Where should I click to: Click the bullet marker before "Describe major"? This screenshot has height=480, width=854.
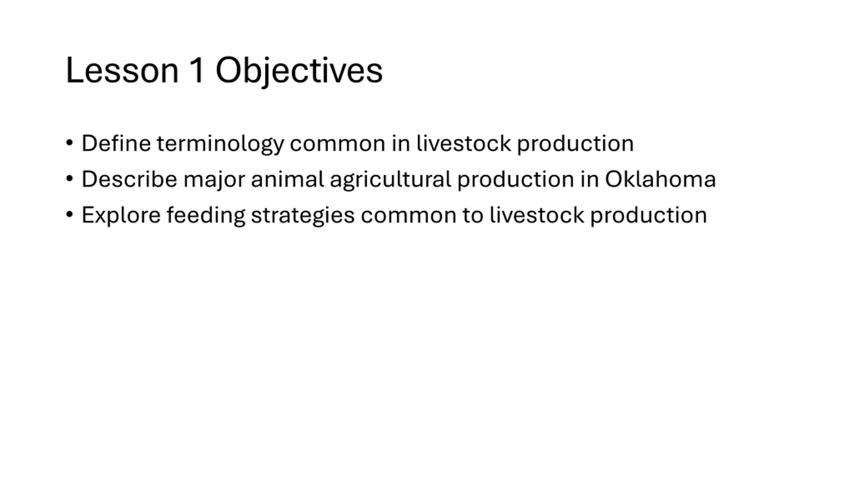point(69,179)
